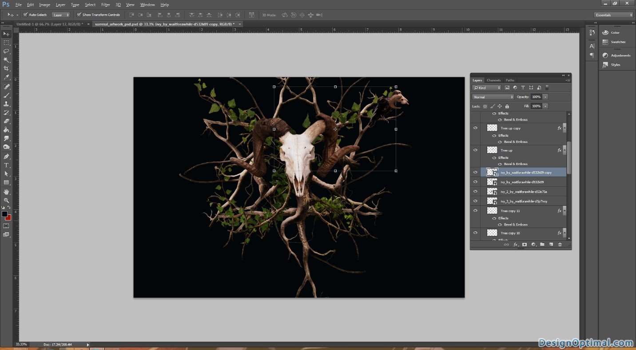Screen dimensions: 636x350
Task: Open the File menu
Action: tap(18, 4)
